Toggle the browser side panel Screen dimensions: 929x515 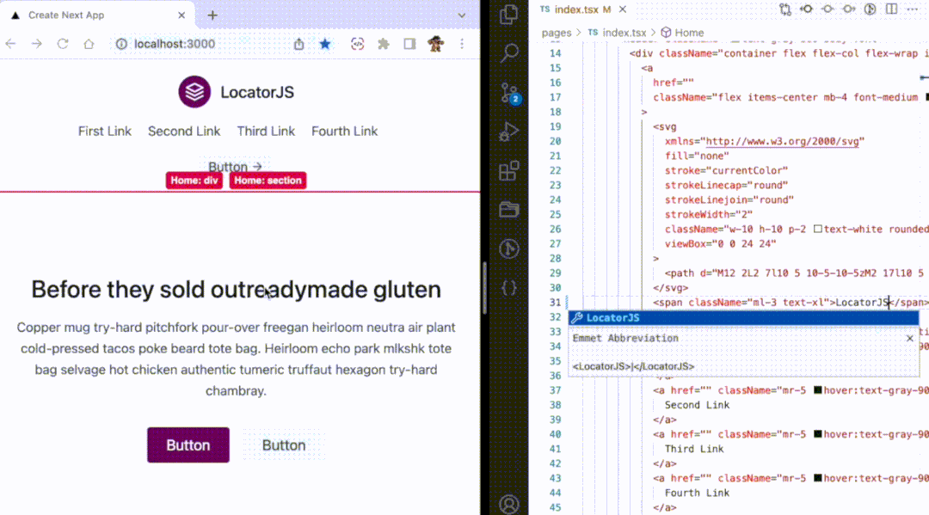(x=409, y=44)
